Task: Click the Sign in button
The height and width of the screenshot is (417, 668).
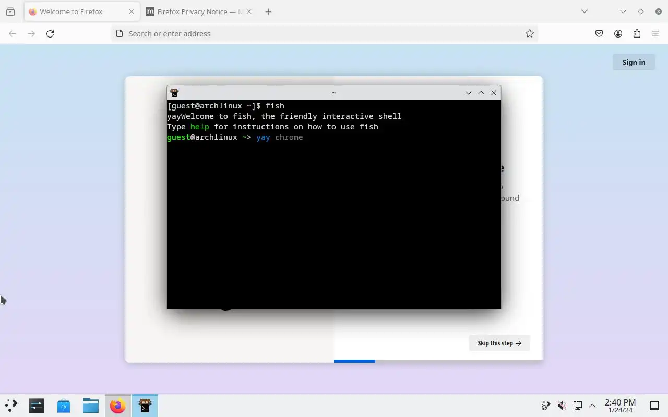Action: click(634, 62)
